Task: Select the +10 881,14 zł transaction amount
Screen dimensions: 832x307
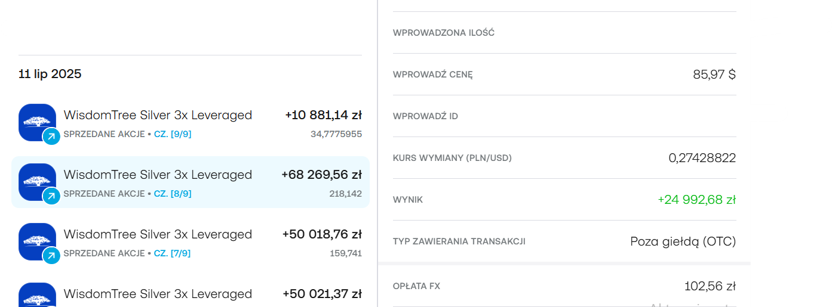Action: tap(323, 115)
